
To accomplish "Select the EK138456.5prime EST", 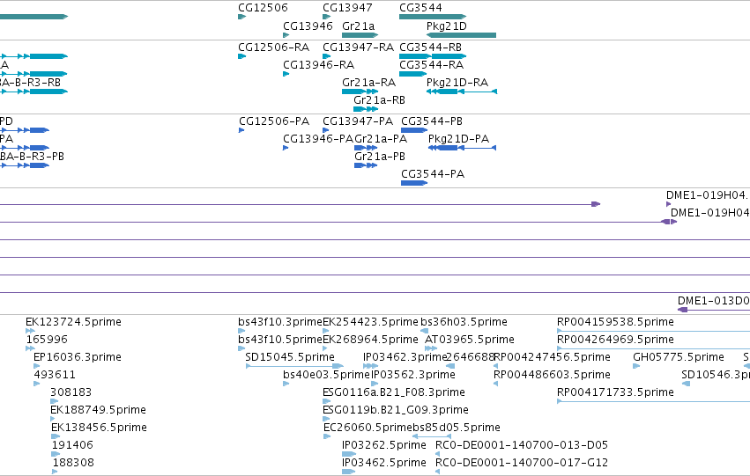I will 99,428.
